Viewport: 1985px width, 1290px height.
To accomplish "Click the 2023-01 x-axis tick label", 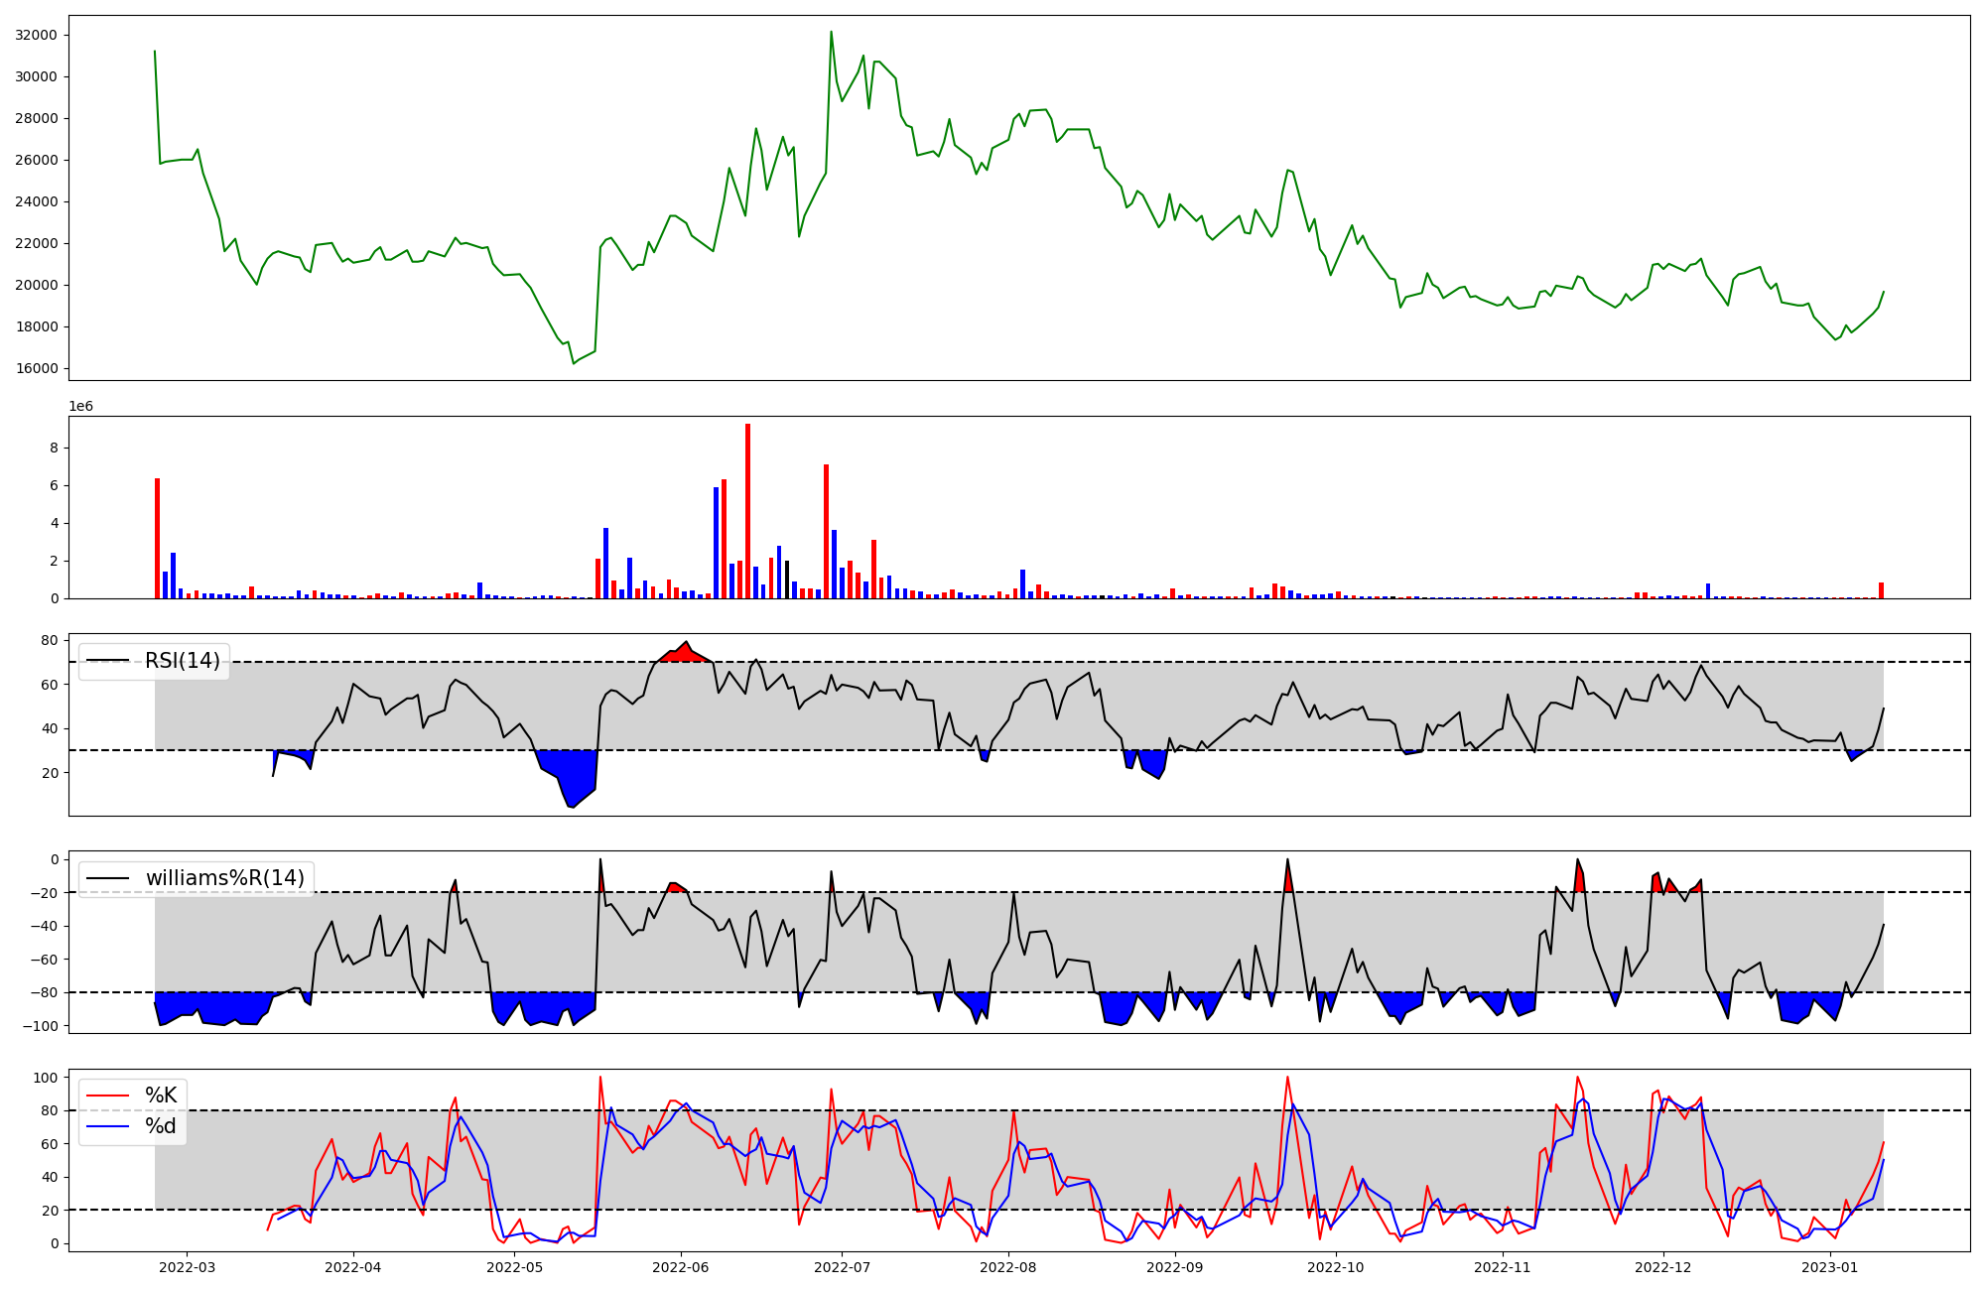I will (1829, 1267).
